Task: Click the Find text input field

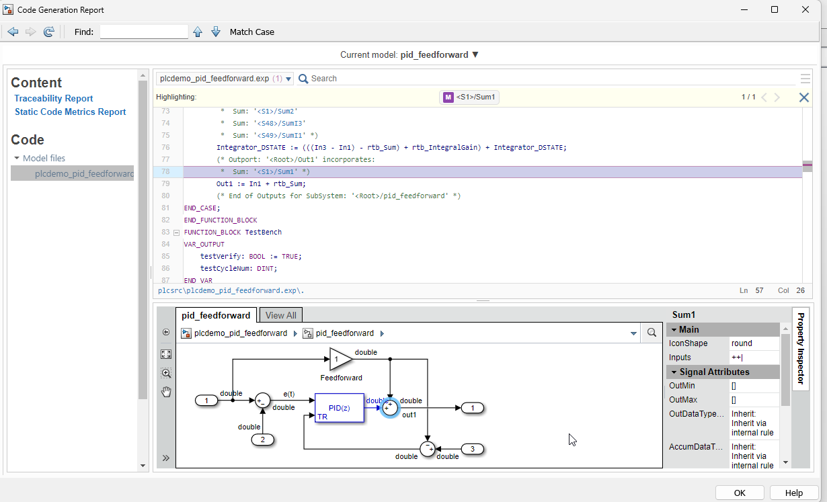Action: [x=144, y=32]
